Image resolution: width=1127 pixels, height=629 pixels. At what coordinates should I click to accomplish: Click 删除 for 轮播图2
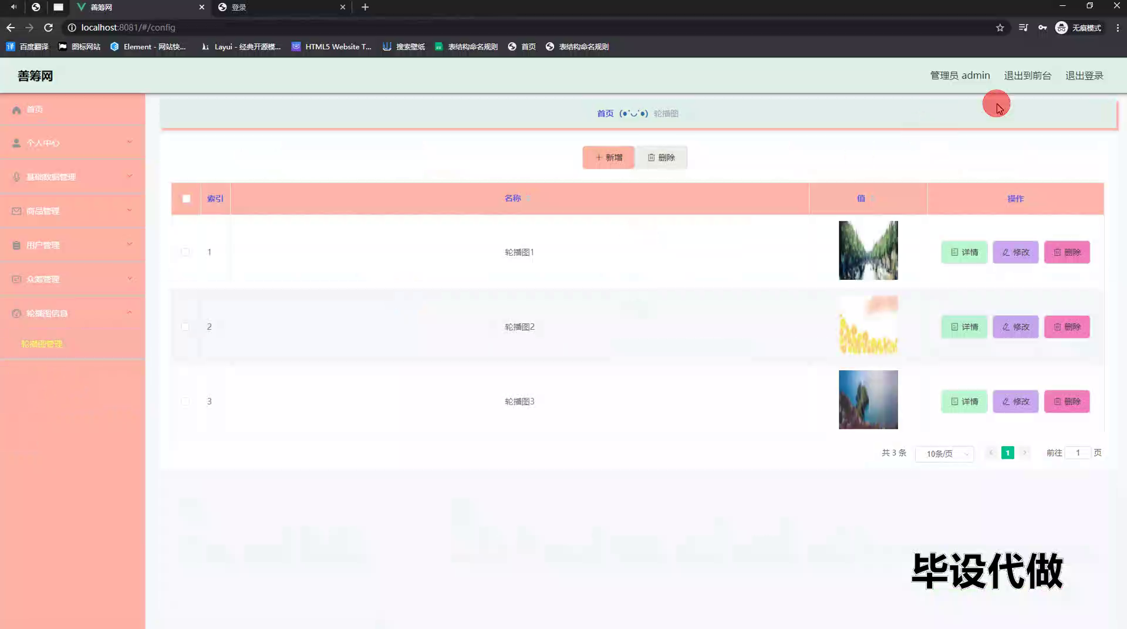coord(1067,327)
